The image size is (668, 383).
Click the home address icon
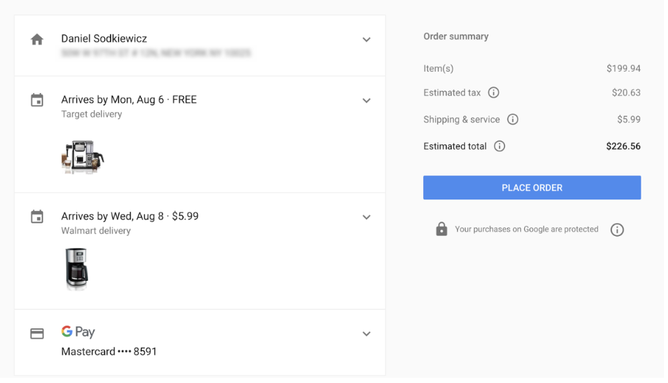pos(37,40)
